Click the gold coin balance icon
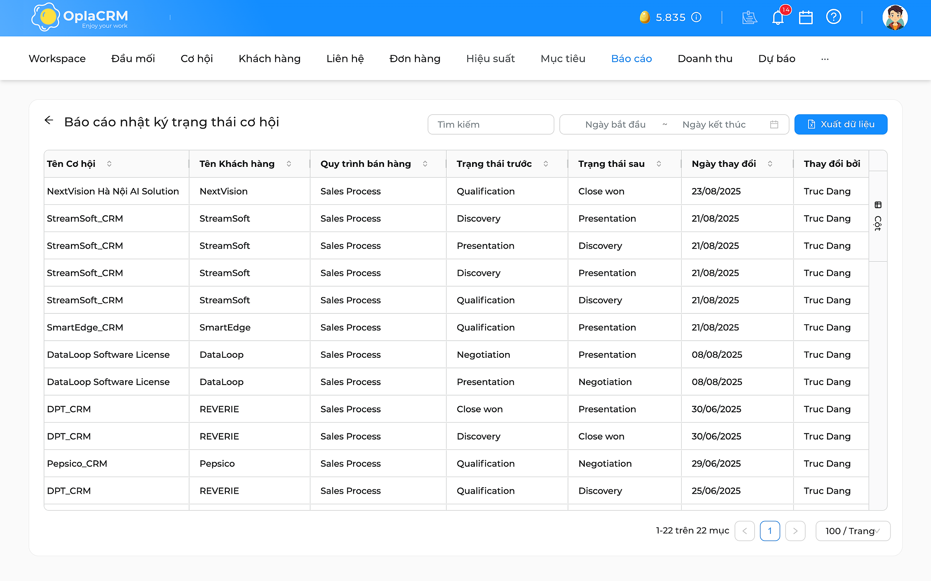This screenshot has height=581, width=931. (x=644, y=17)
